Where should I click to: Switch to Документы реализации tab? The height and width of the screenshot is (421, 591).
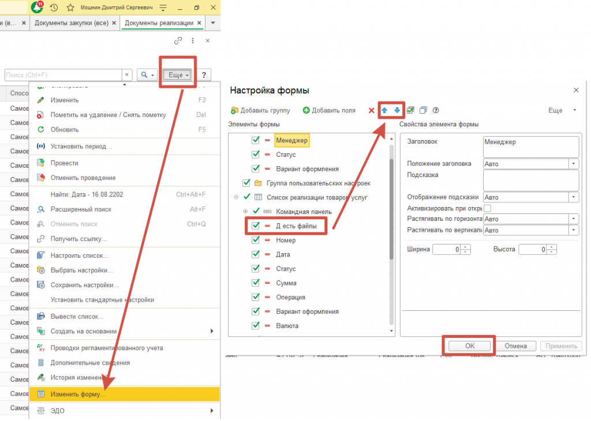tap(159, 23)
